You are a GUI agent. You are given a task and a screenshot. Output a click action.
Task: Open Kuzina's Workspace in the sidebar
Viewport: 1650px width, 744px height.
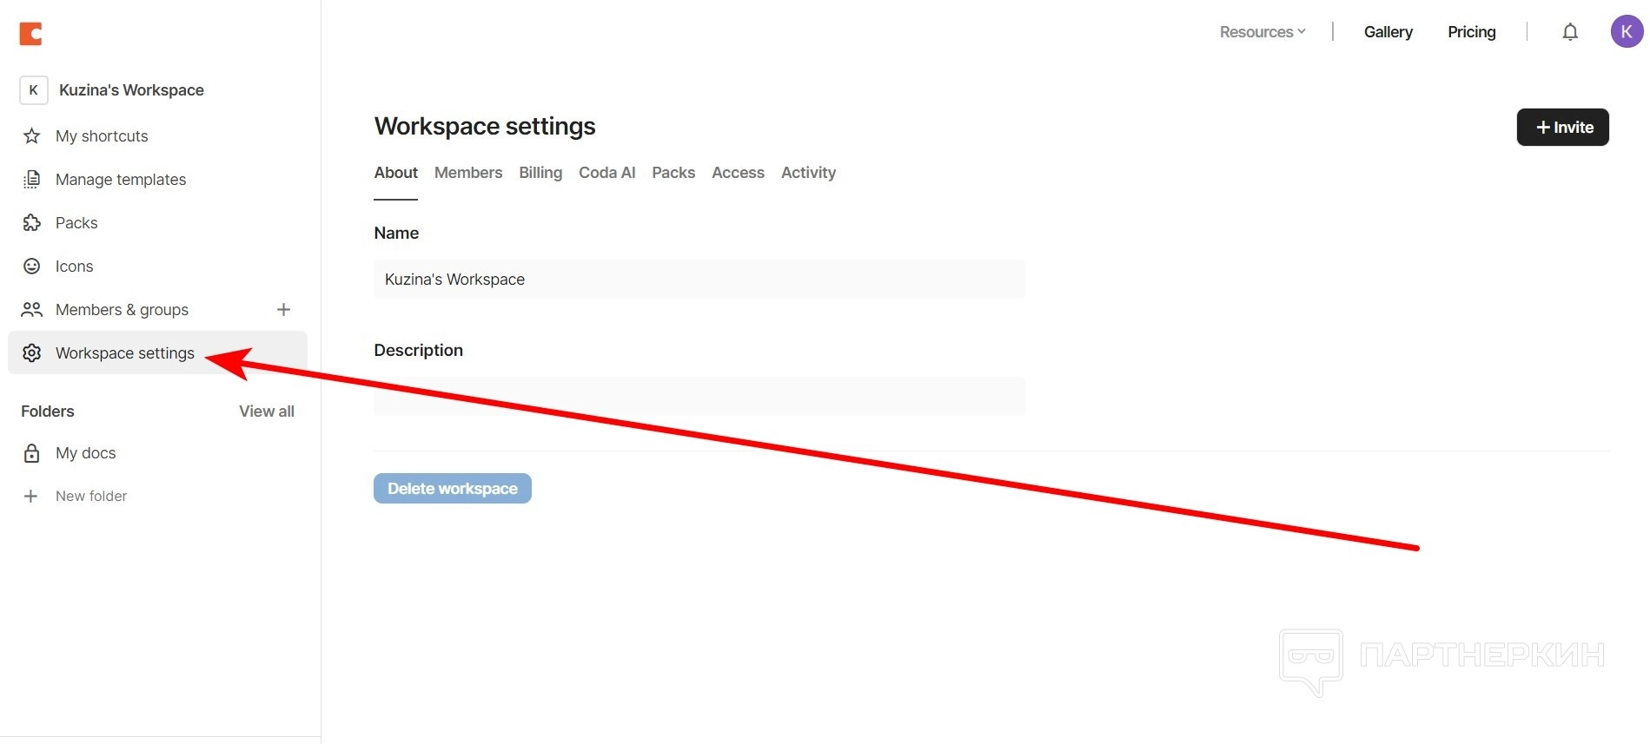[x=131, y=90]
